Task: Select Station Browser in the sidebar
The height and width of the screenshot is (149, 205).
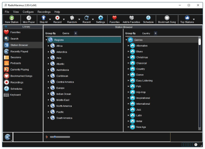Action: point(23,45)
